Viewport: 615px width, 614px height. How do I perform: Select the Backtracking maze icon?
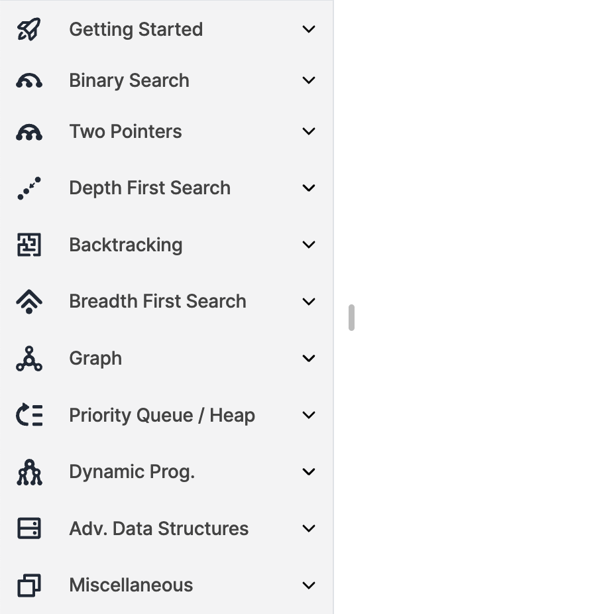[28, 244]
